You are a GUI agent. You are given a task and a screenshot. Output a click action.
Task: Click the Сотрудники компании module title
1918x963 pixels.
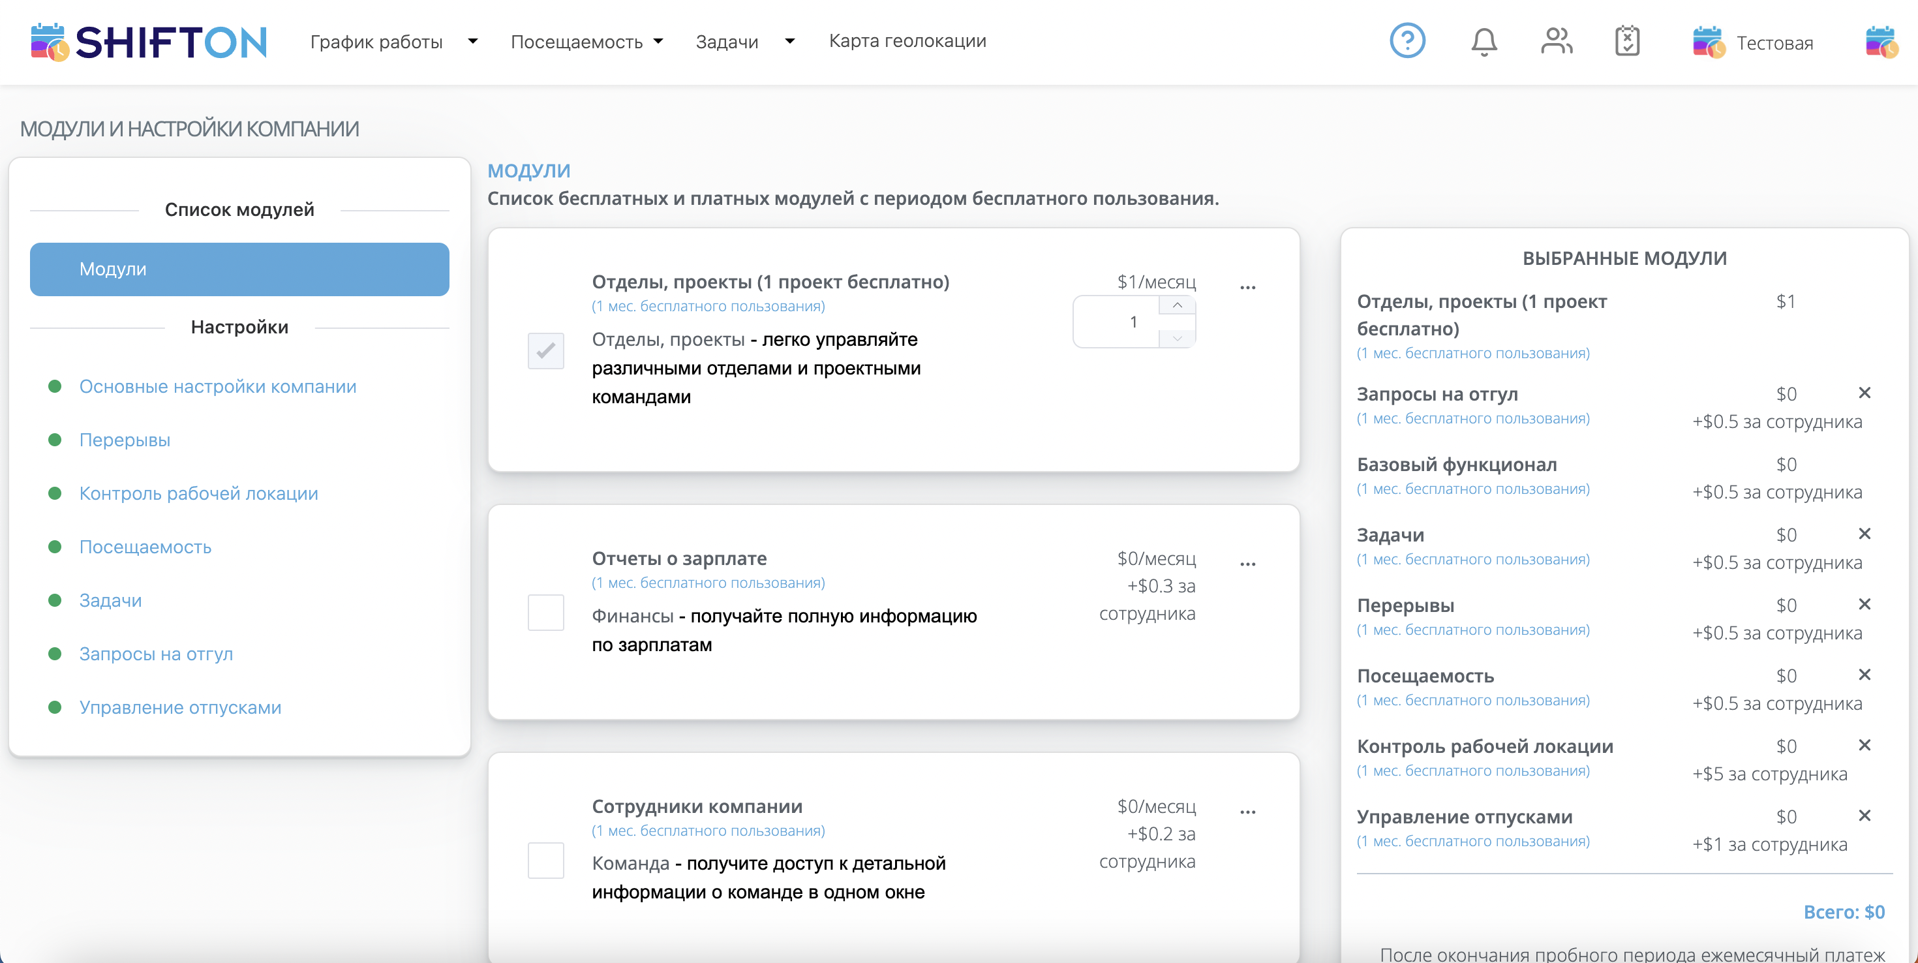point(697,806)
